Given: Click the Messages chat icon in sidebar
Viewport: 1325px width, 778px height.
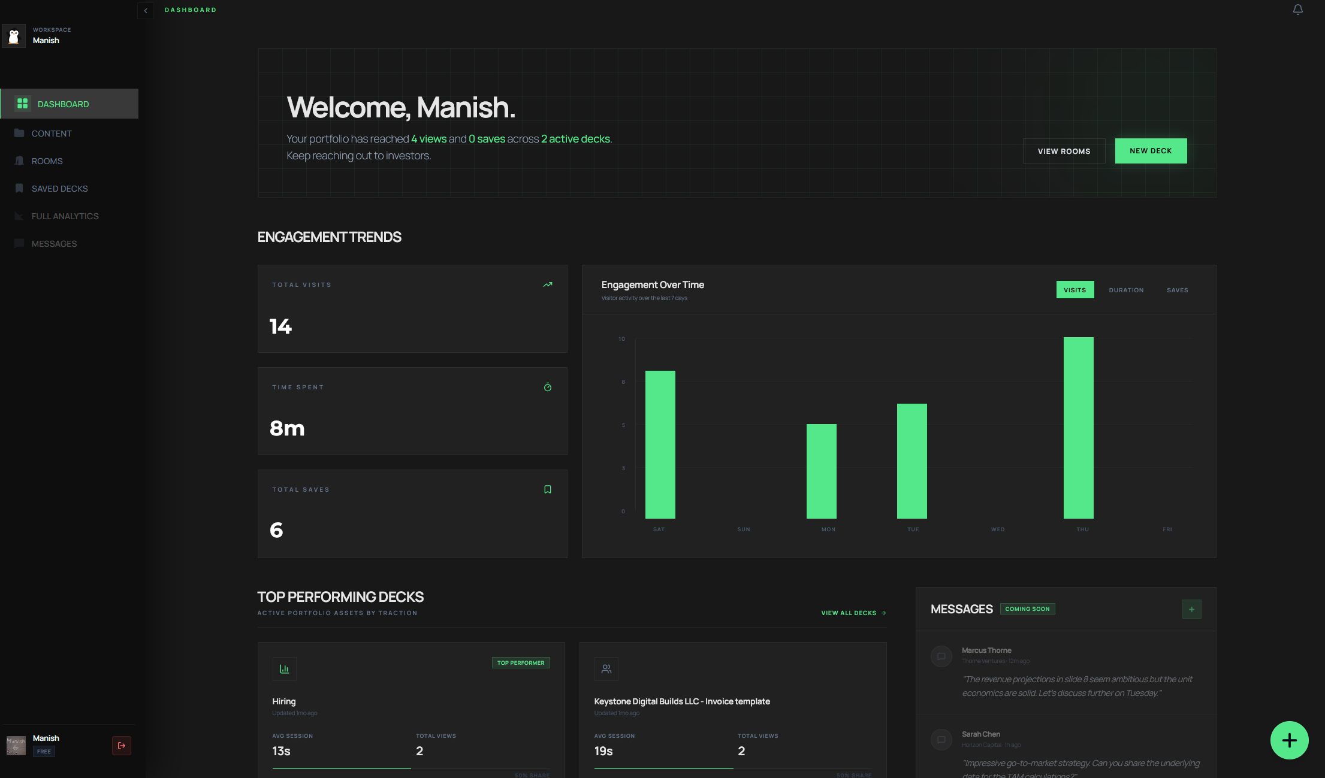Looking at the screenshot, I should click(x=19, y=243).
